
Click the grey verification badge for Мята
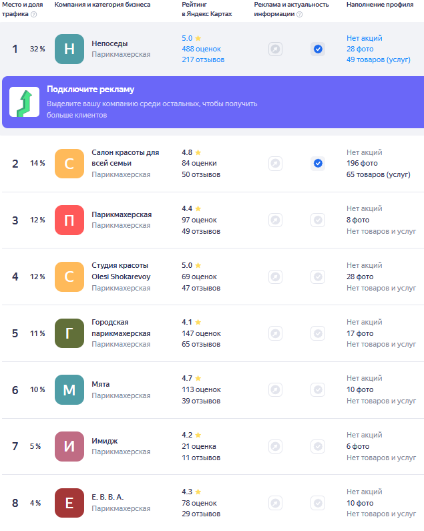click(x=318, y=390)
